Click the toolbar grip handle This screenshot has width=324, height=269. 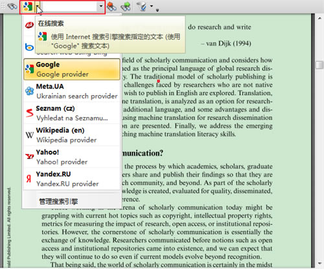click(x=3, y=6)
